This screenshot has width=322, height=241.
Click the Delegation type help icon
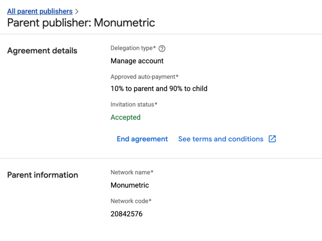(x=162, y=49)
